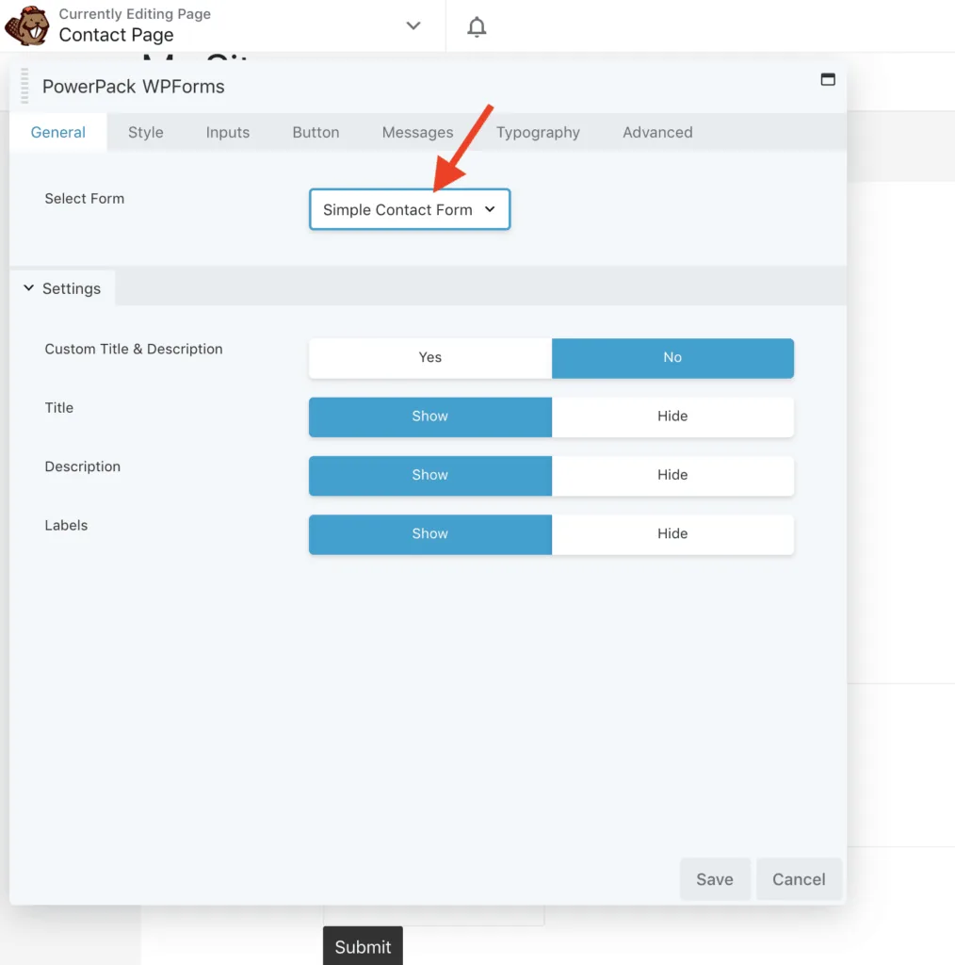Choose Hide for Description

coord(672,475)
